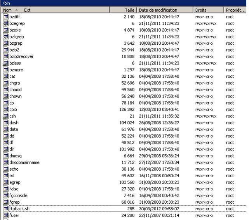Click the bzless link icon
This screenshot has height=220, width=249.
point(5,63)
